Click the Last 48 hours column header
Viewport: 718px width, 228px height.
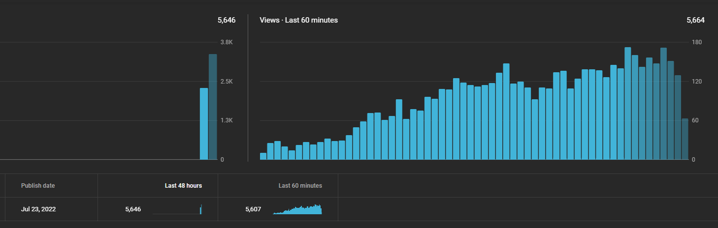[183, 186]
